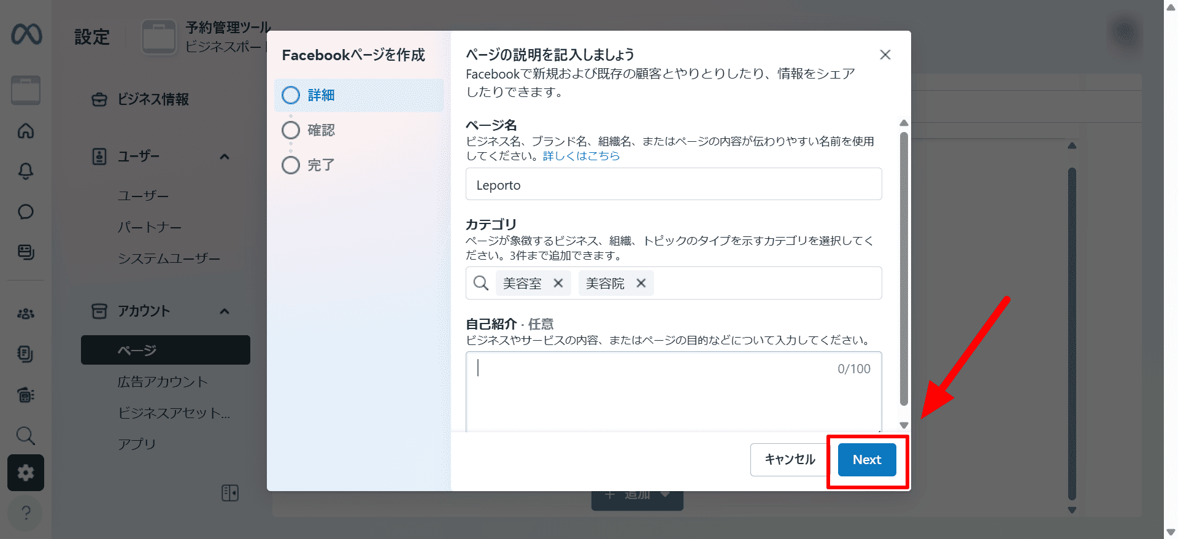Open the 追加 dropdown behind the dialog

click(x=637, y=495)
